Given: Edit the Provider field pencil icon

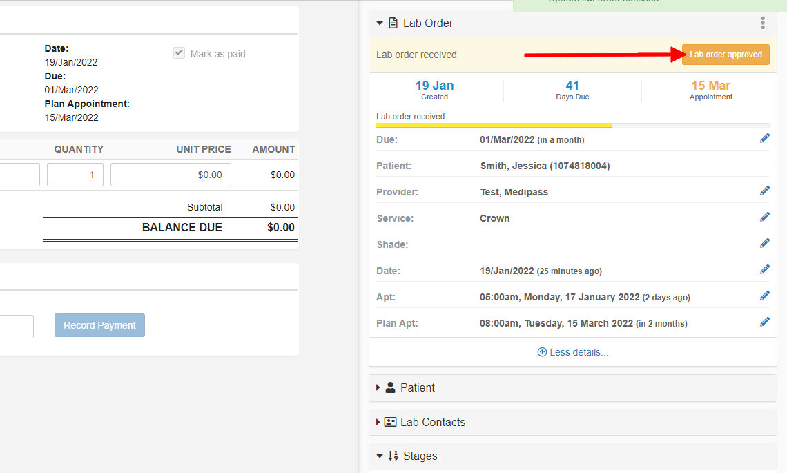Looking at the screenshot, I should 764,191.
